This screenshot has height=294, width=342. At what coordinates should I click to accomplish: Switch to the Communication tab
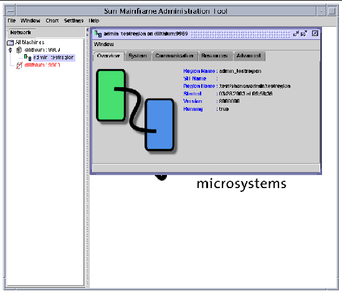pyautogui.click(x=174, y=56)
